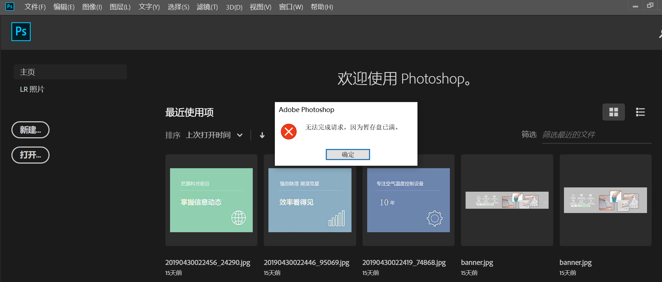Open the 3D(D) menu

point(234,7)
